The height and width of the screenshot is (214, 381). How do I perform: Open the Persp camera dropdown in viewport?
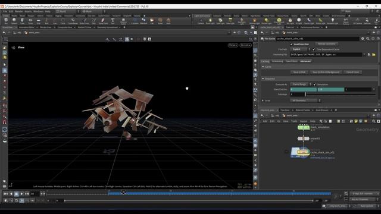(x=233, y=45)
